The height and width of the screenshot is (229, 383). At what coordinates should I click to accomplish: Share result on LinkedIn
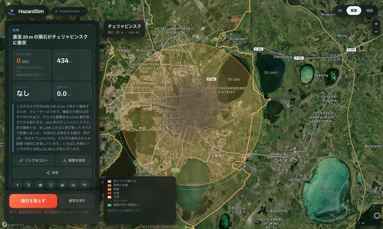pyautogui.click(x=73, y=185)
